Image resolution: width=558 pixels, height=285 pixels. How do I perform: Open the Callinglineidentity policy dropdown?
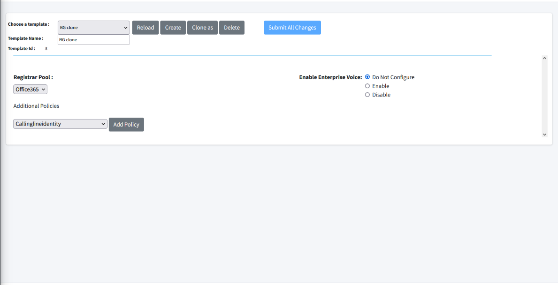60,124
